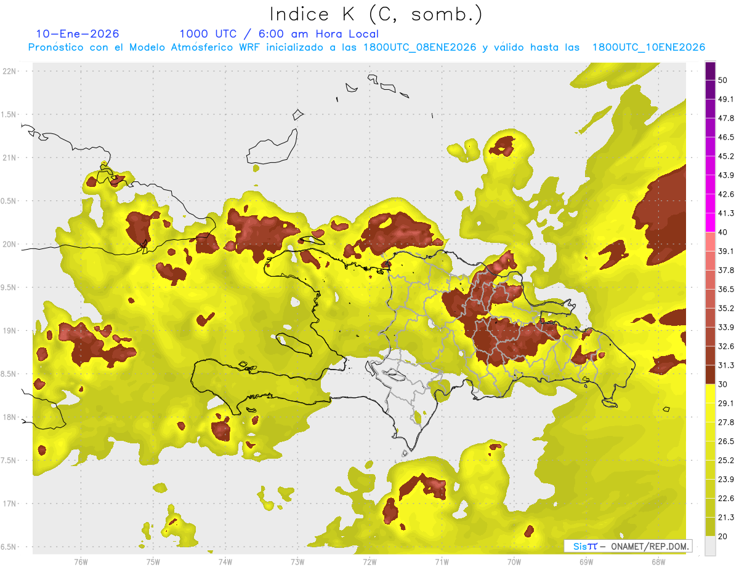Screen dimensions: 739x570
Task: Click the "0.5N" latitude label
Action: 9,201
